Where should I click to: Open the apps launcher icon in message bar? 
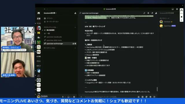pyautogui.click(x=154, y=97)
